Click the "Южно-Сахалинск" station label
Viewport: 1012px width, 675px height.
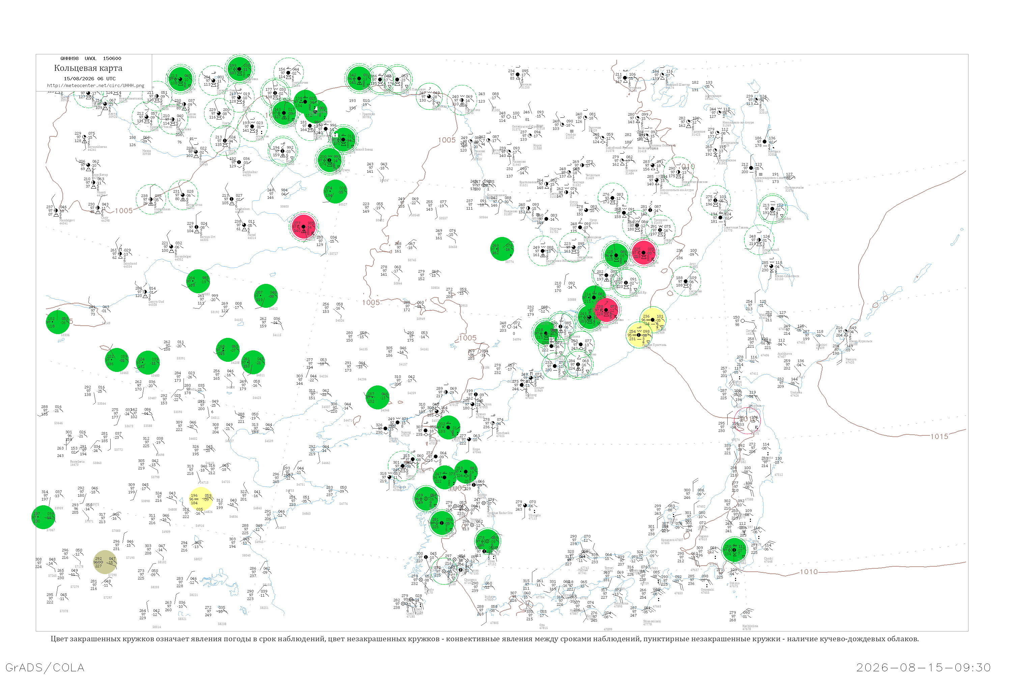[787, 276]
